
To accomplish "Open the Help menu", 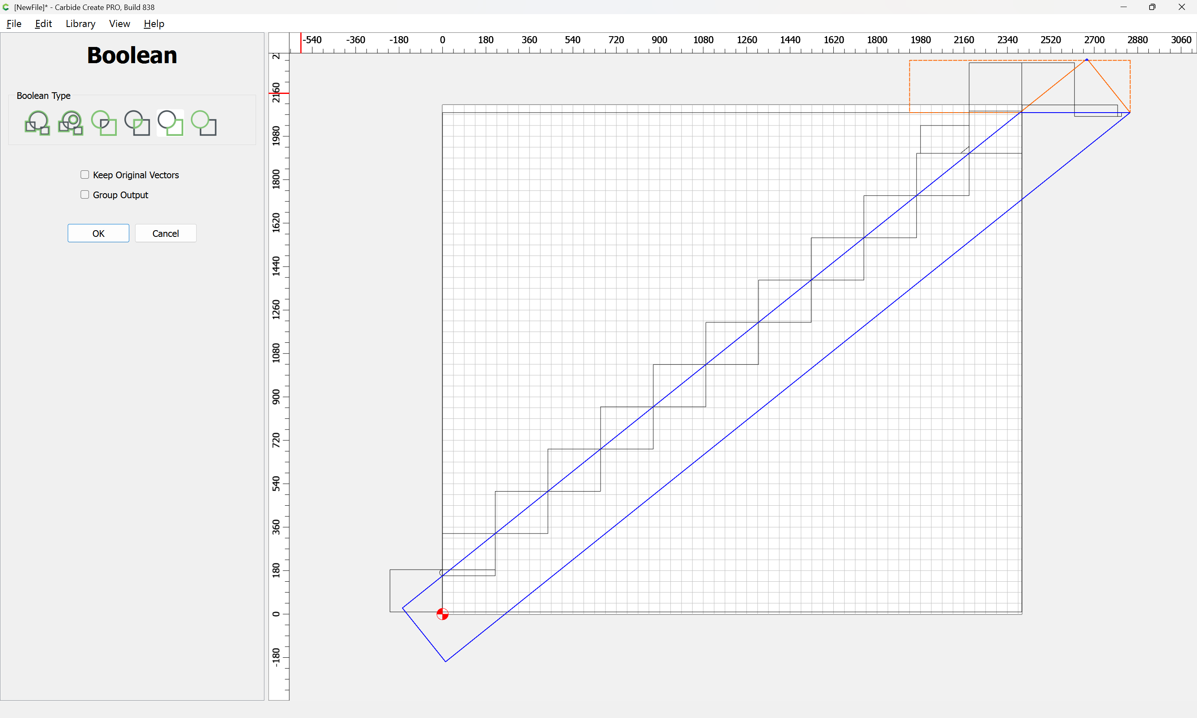I will click(154, 24).
